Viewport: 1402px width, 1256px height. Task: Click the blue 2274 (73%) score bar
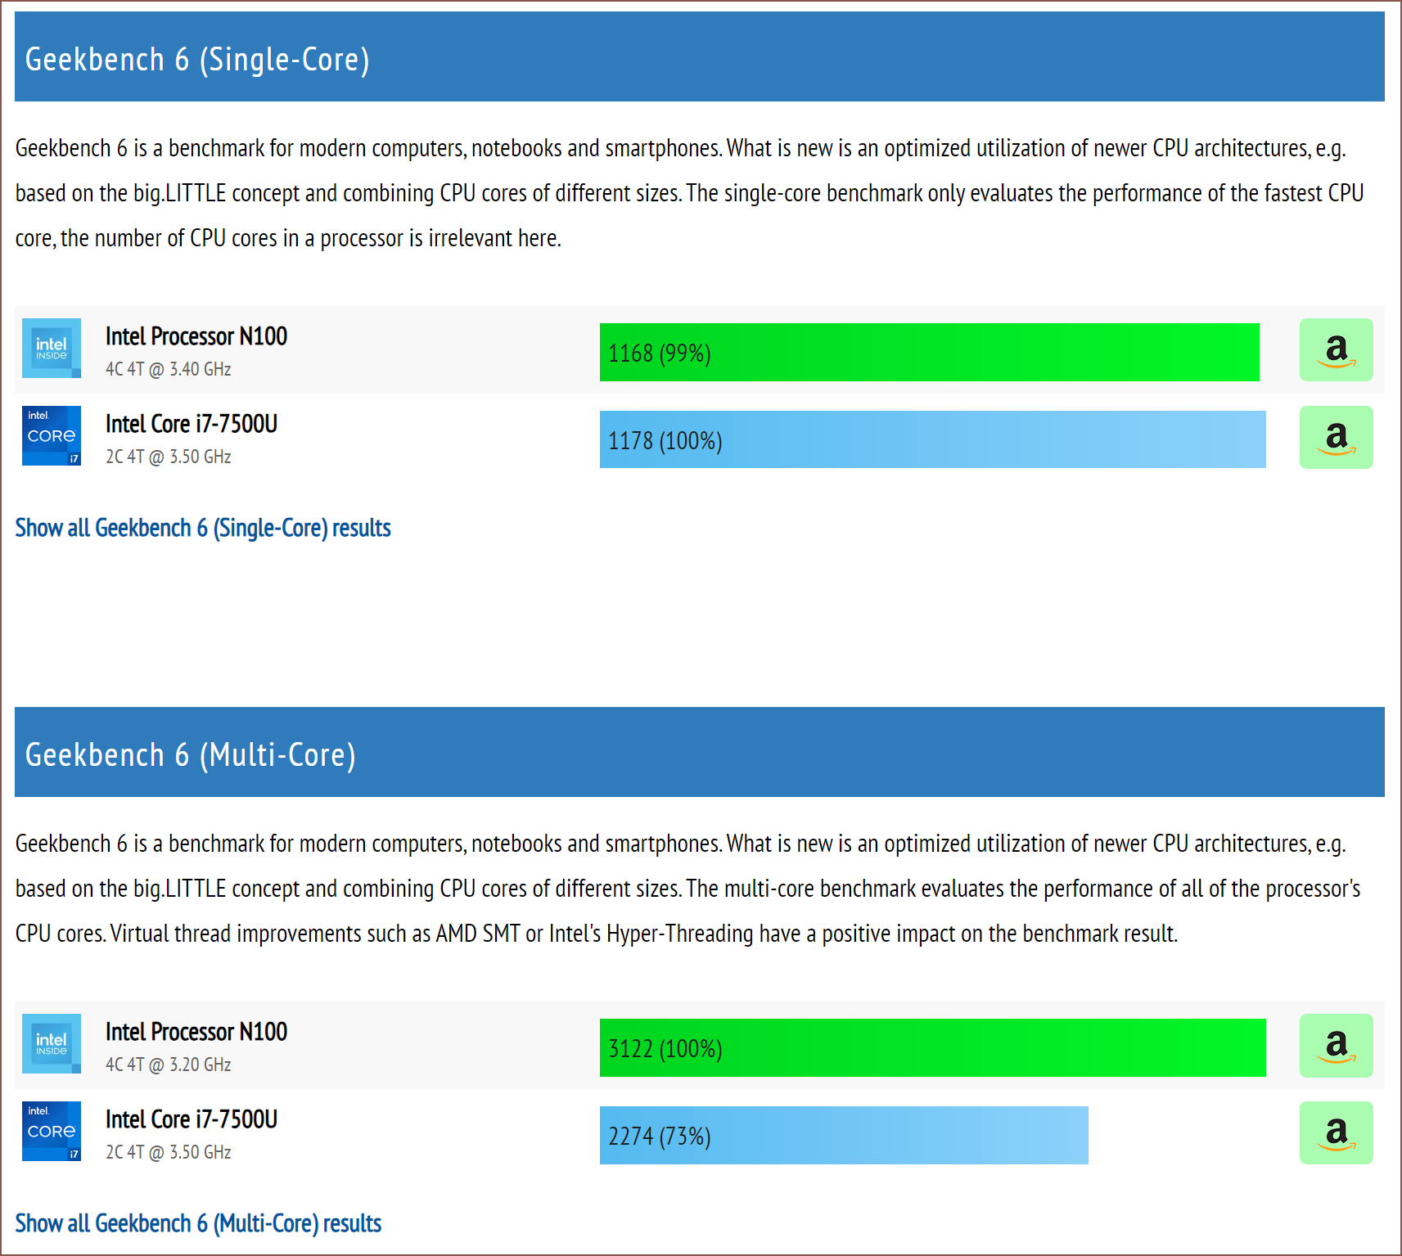pyautogui.click(x=844, y=1136)
